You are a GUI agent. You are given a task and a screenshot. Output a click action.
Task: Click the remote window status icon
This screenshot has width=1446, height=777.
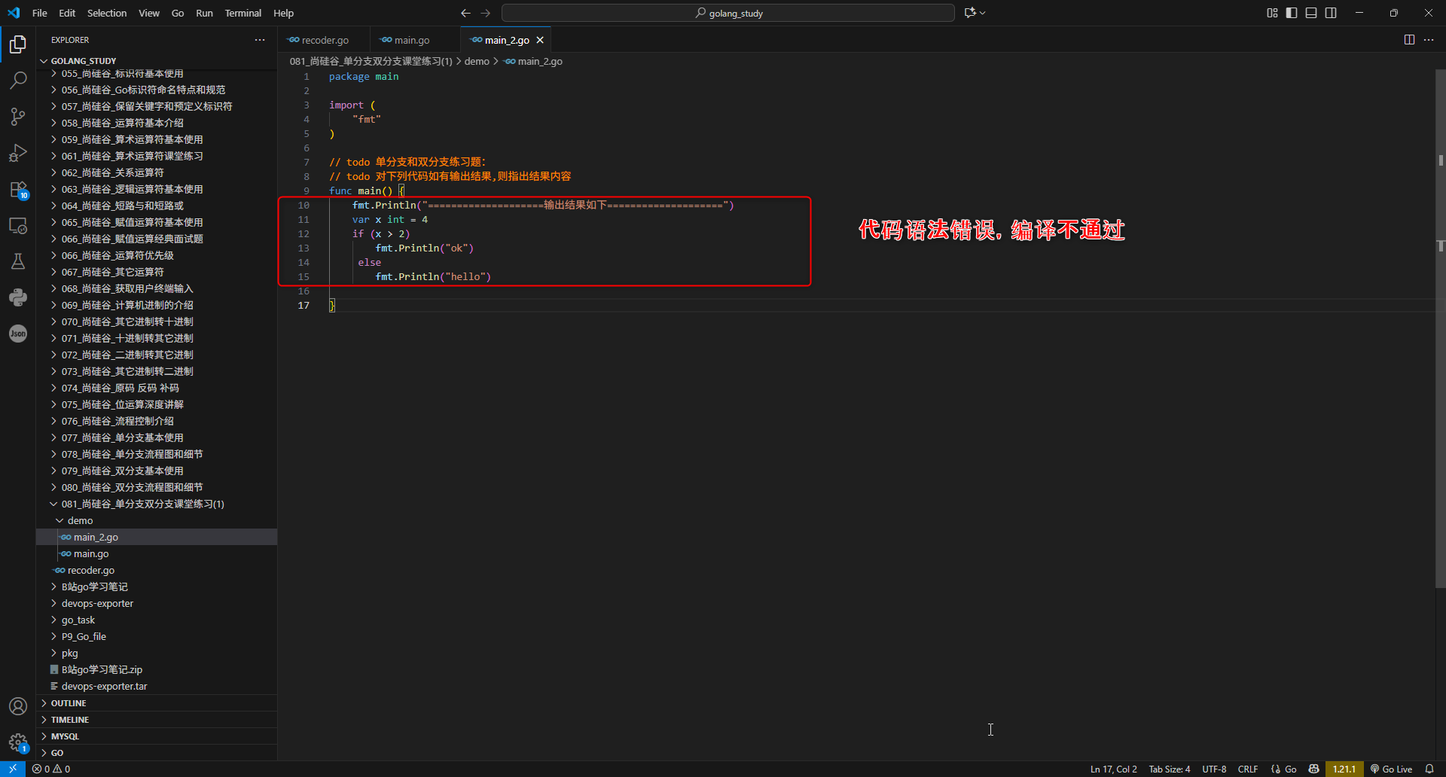click(13, 769)
